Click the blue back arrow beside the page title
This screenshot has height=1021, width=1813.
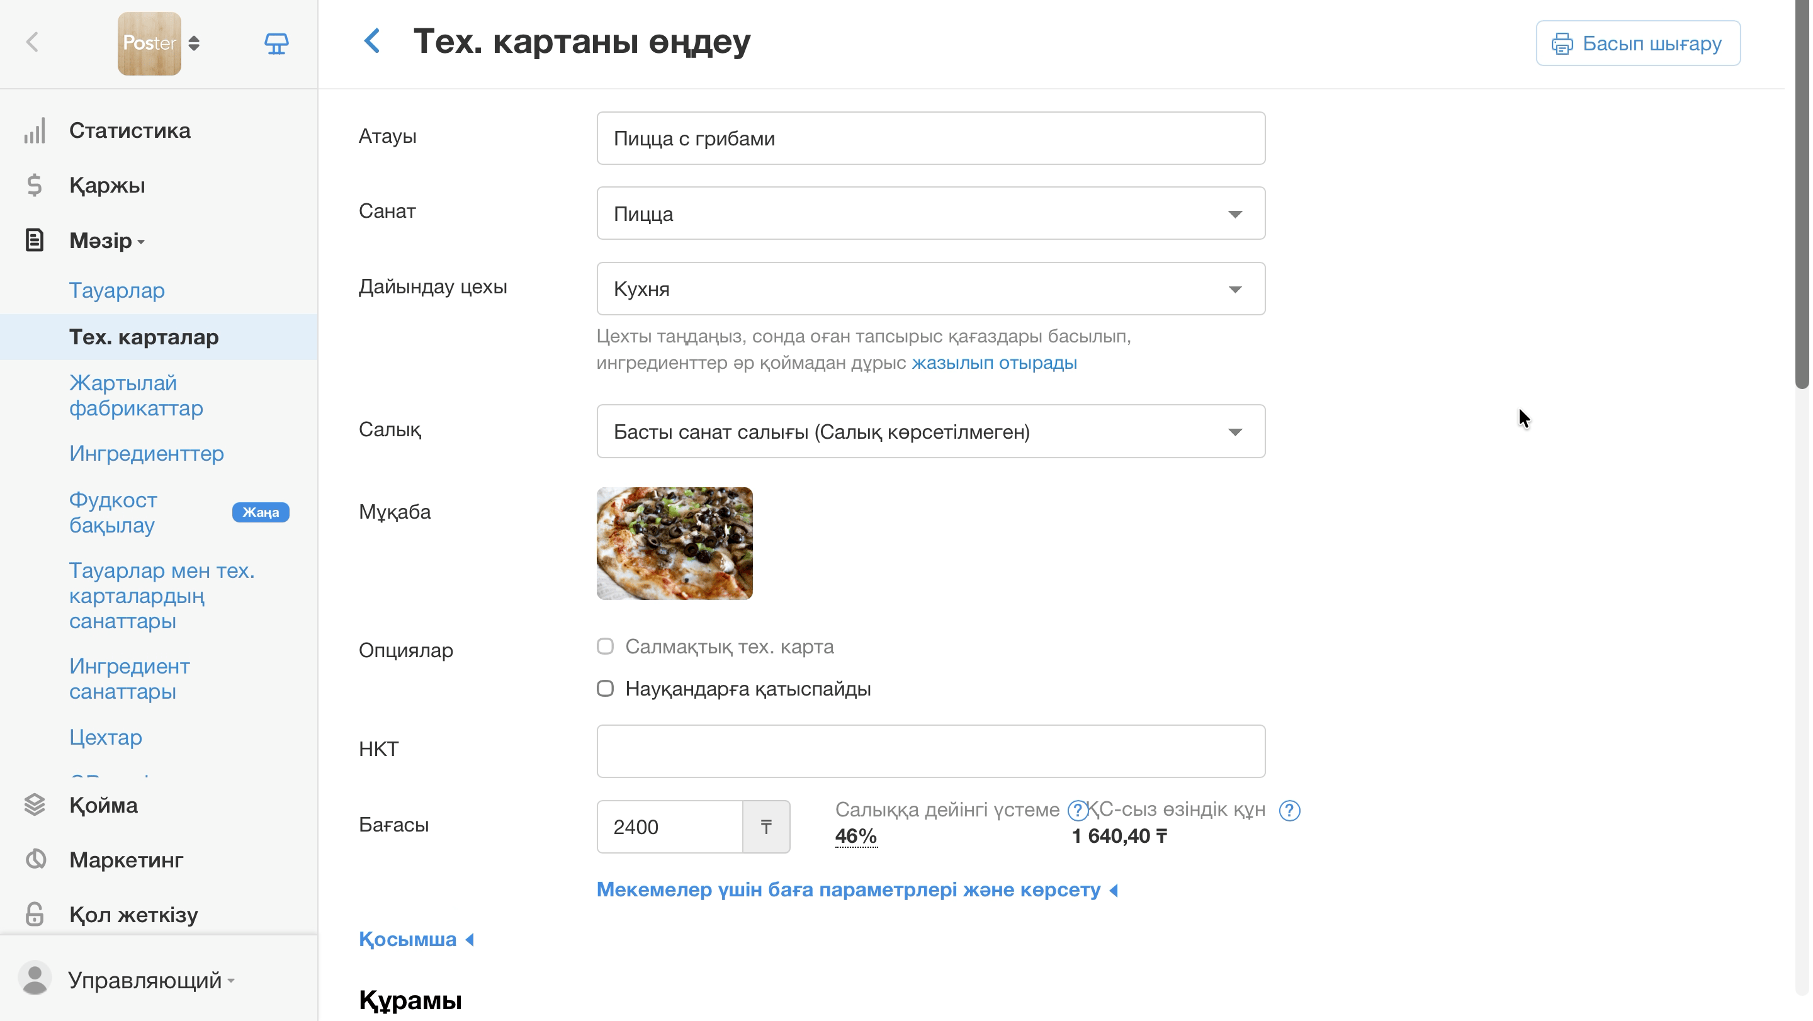coord(372,41)
